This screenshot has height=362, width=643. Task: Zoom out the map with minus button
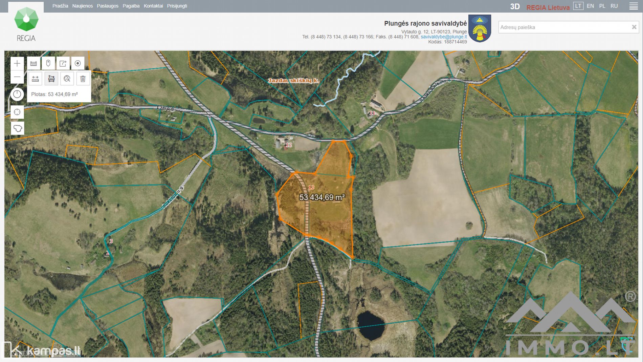[17, 77]
